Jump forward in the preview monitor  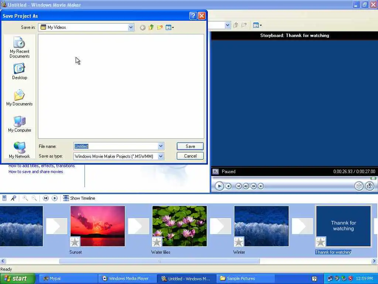click(261, 186)
